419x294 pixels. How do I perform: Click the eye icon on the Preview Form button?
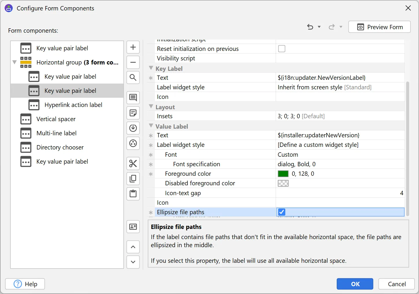click(361, 27)
